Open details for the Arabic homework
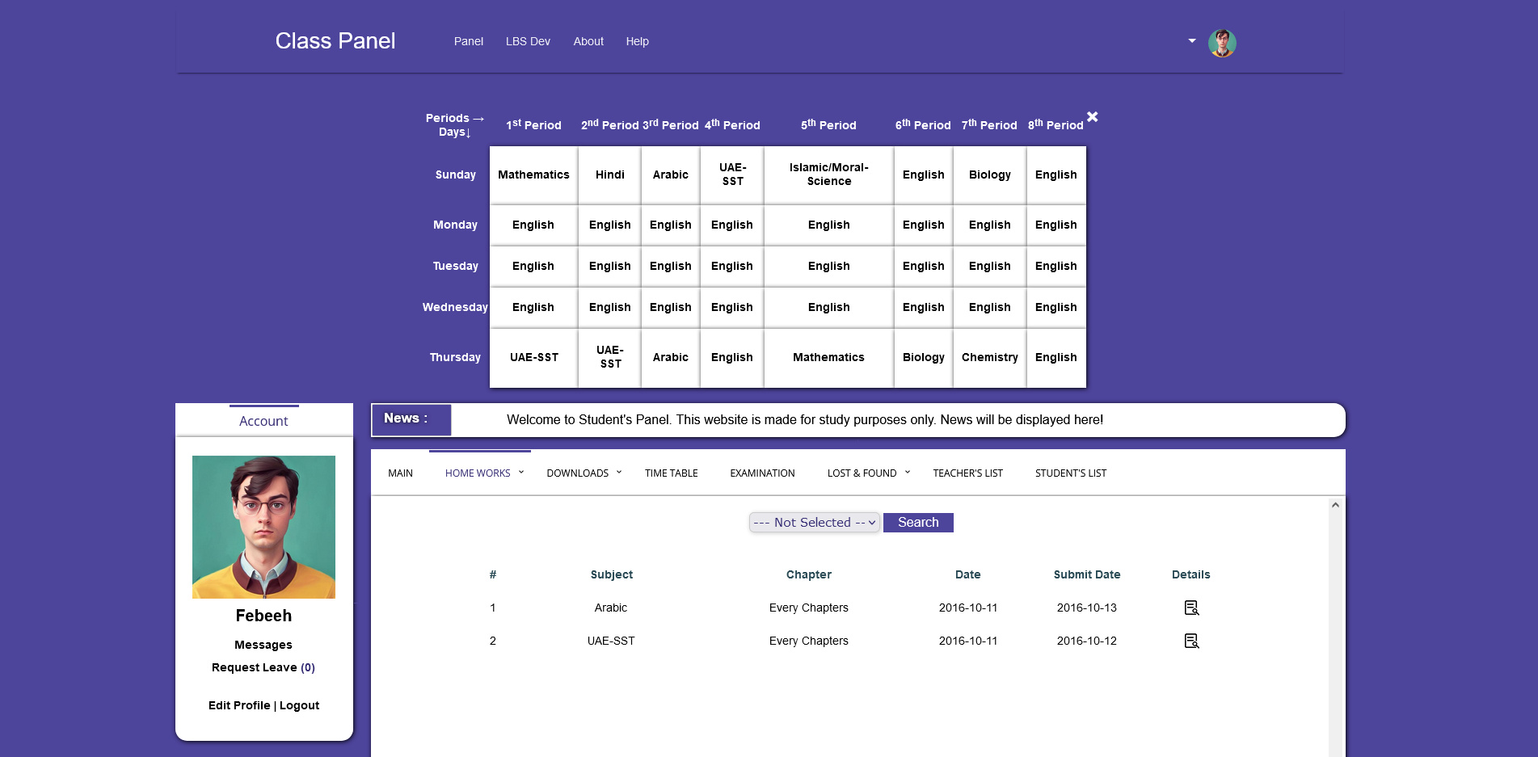The height and width of the screenshot is (757, 1538). coord(1190,608)
